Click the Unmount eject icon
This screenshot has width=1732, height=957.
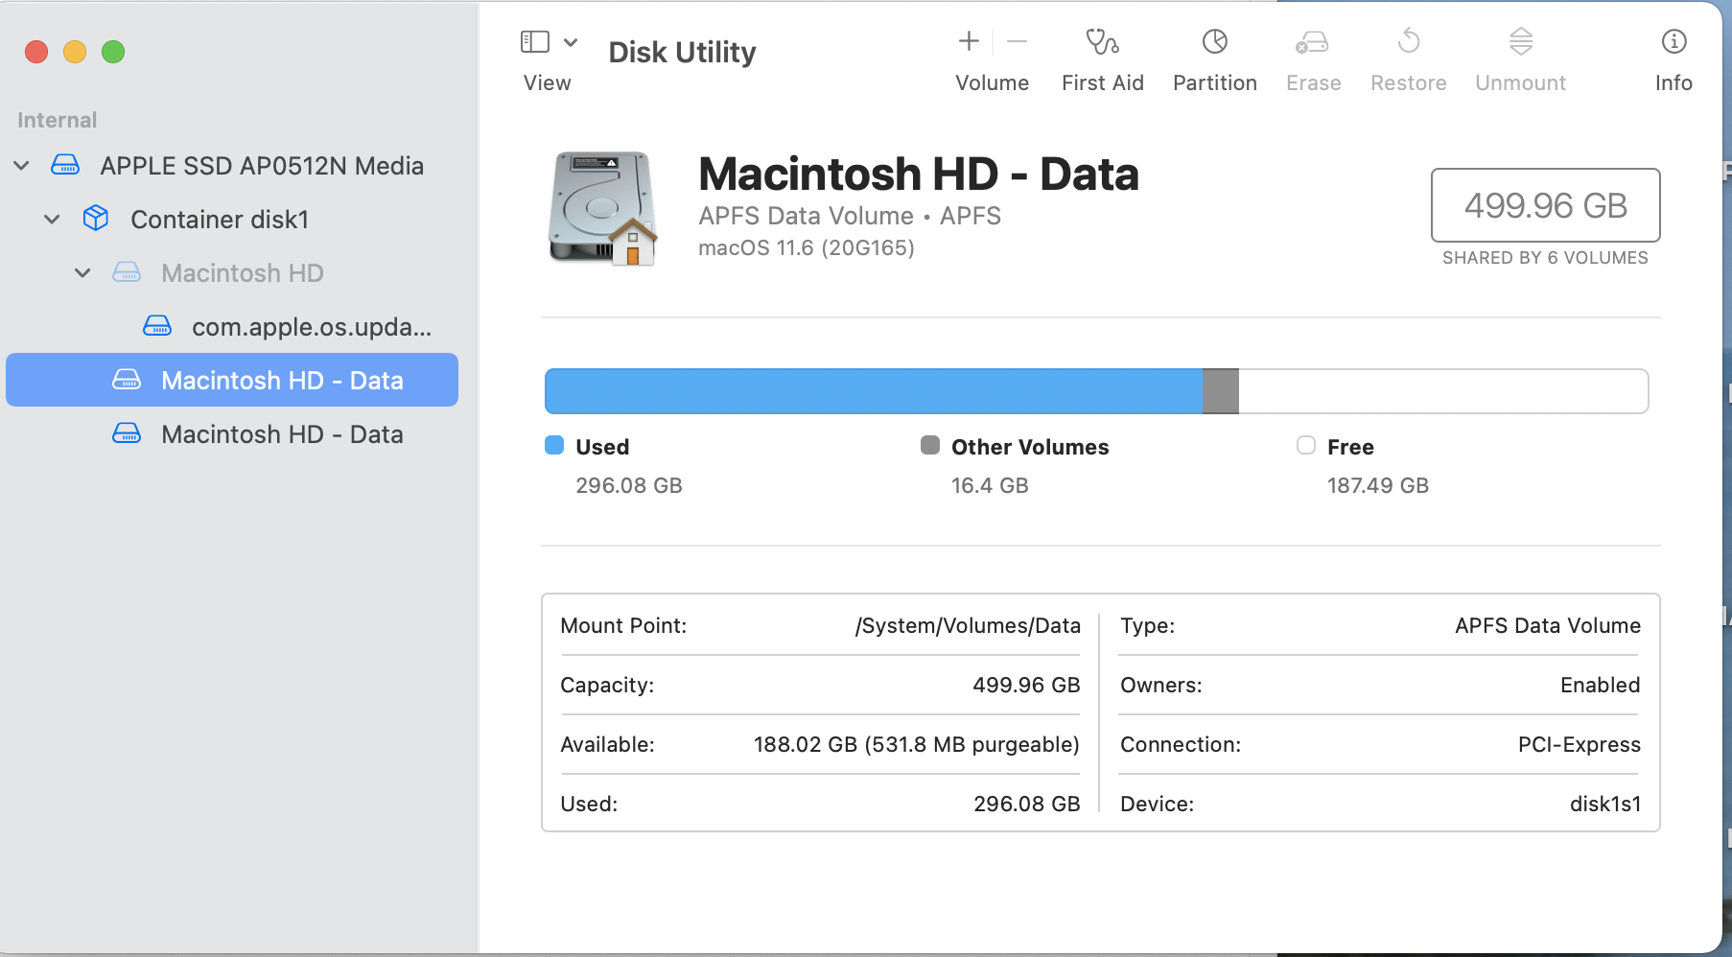[x=1520, y=42]
